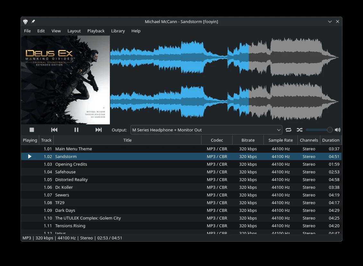The image size is (363, 266).
Task: Click the Stereo cell for Tensions Rising
Action: tap(309, 226)
